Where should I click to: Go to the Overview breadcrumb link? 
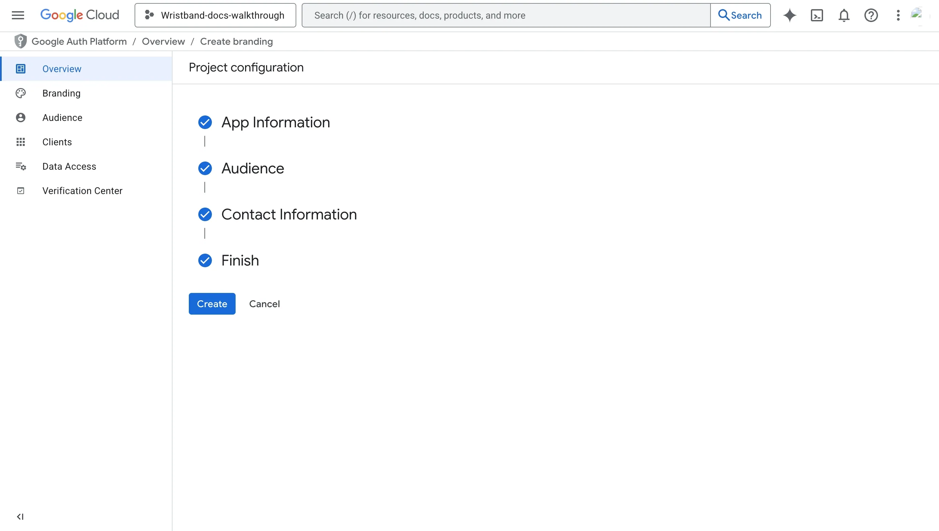click(x=163, y=42)
